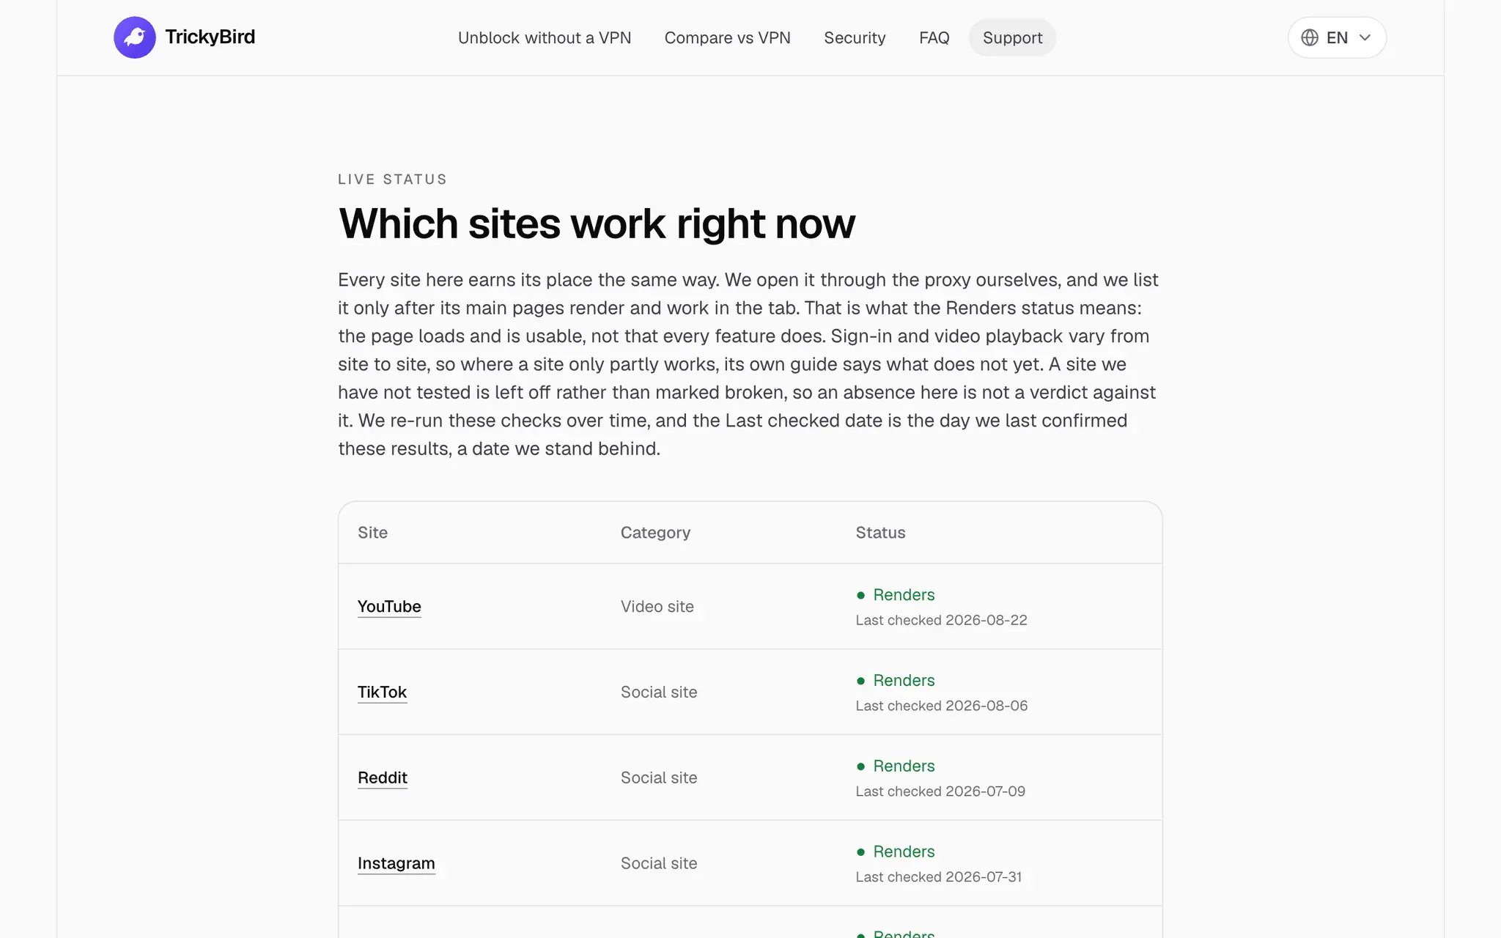Click the Category column header
This screenshot has height=938, width=1501.
(655, 533)
